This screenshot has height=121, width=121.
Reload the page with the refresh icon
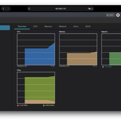[92, 9]
